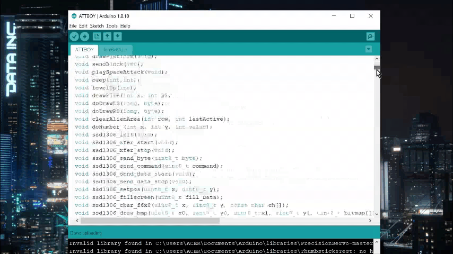Open the Help menu
Viewport: 453px width, 254px height.
coord(125,26)
